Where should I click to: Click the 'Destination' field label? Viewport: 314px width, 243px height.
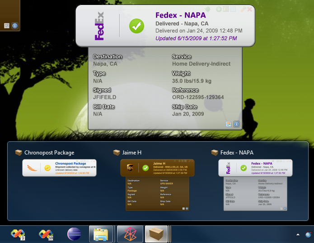point(108,56)
